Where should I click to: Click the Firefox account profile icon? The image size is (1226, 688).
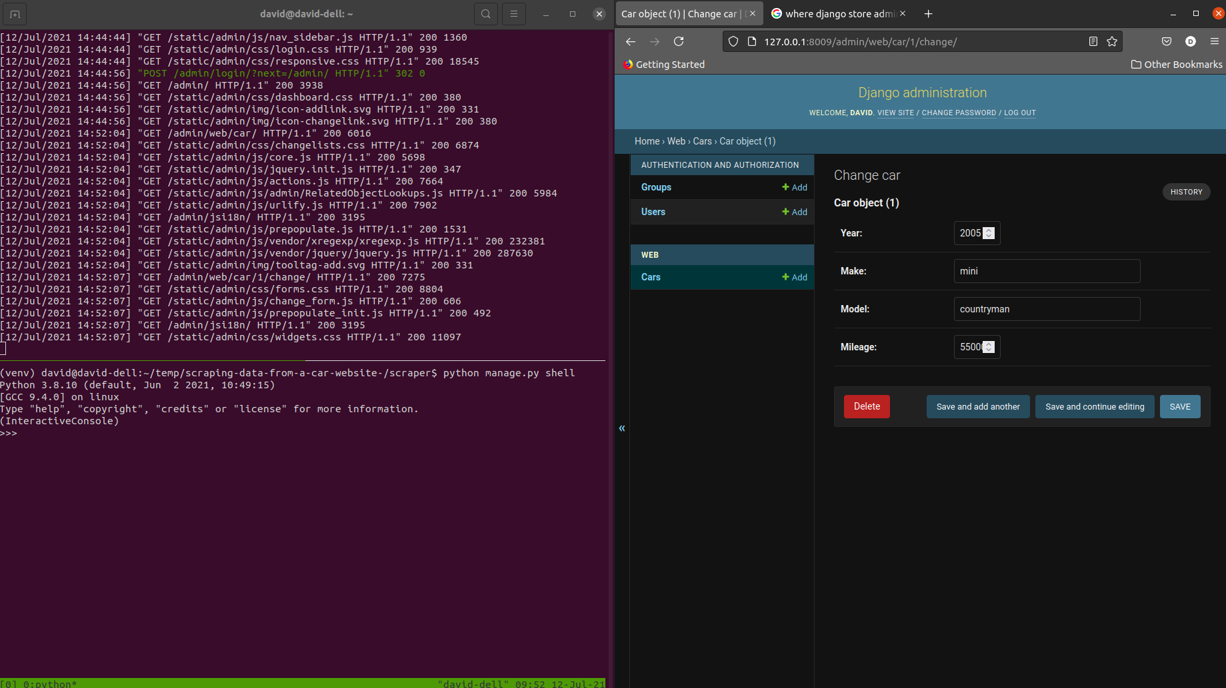click(1191, 41)
